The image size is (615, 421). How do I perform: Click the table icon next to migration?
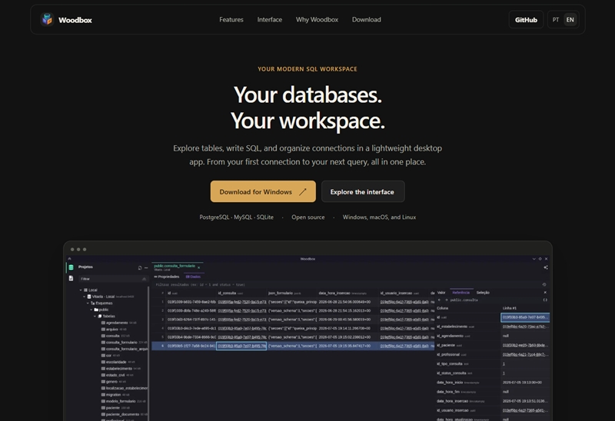pos(103,395)
